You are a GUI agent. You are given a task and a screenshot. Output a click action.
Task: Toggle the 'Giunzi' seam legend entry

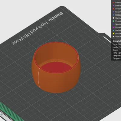coord(117,37)
